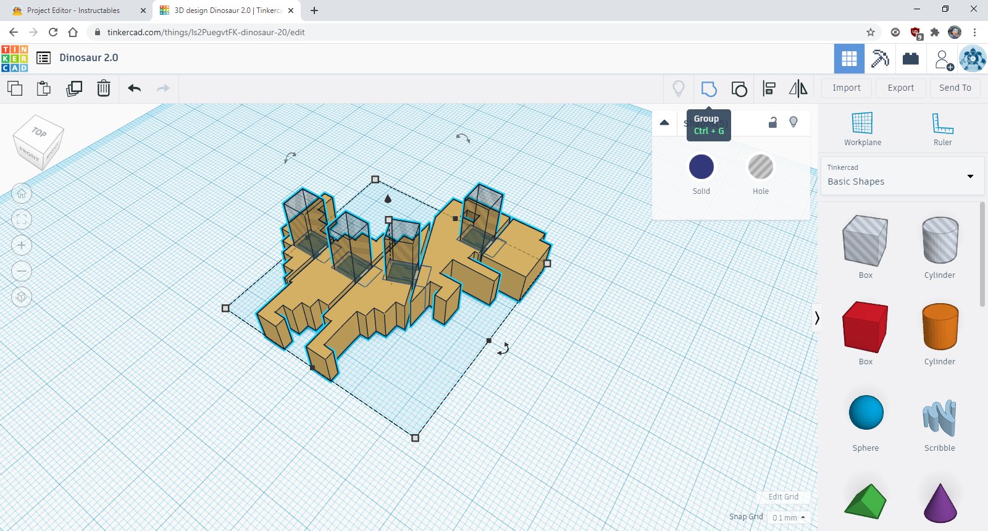Toggle the orthographic perspective view
The height and width of the screenshot is (531, 988).
pos(22,298)
